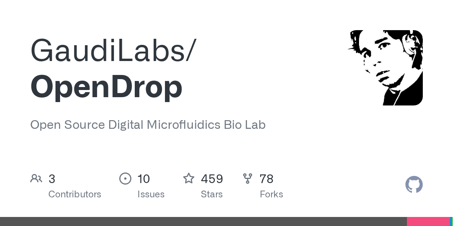Viewport: 453px width, 226px height.
Task: Open the OpenDrop repository title
Action: [106, 86]
